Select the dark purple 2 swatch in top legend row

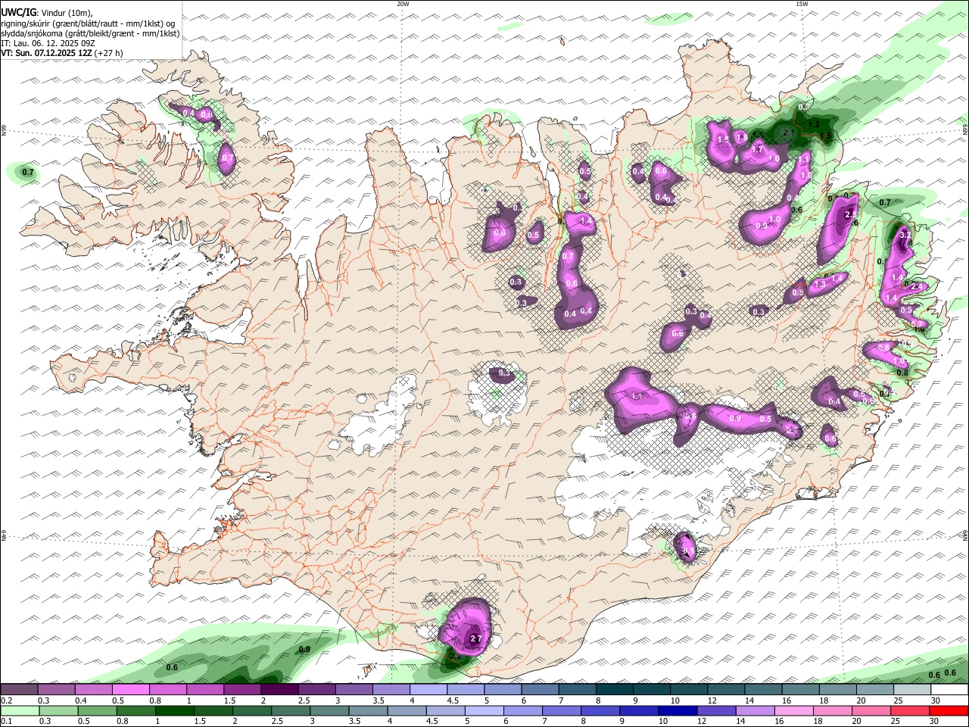click(279, 690)
